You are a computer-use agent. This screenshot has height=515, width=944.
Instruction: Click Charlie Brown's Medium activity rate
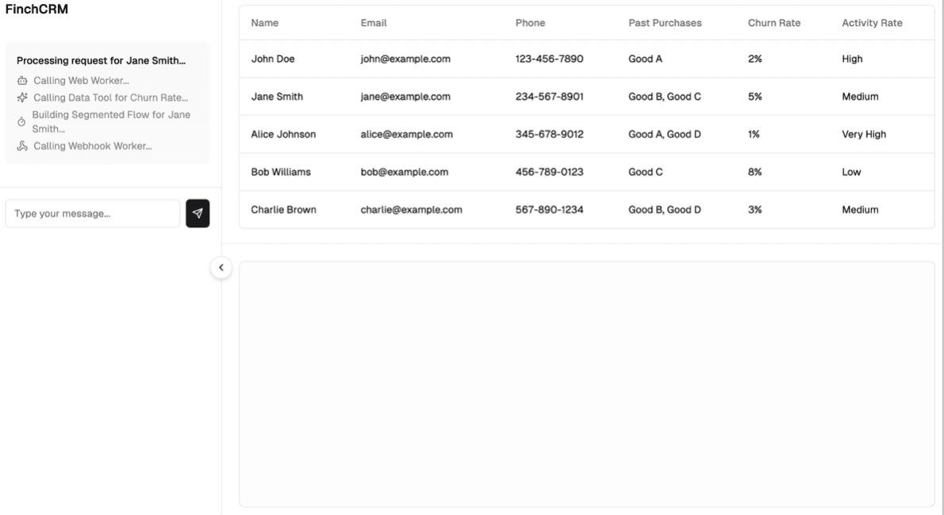click(860, 210)
